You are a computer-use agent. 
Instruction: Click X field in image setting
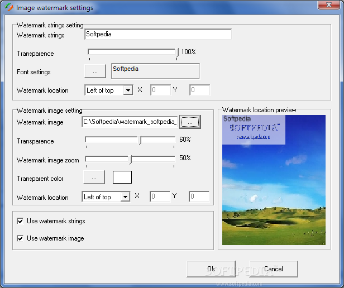(160, 196)
